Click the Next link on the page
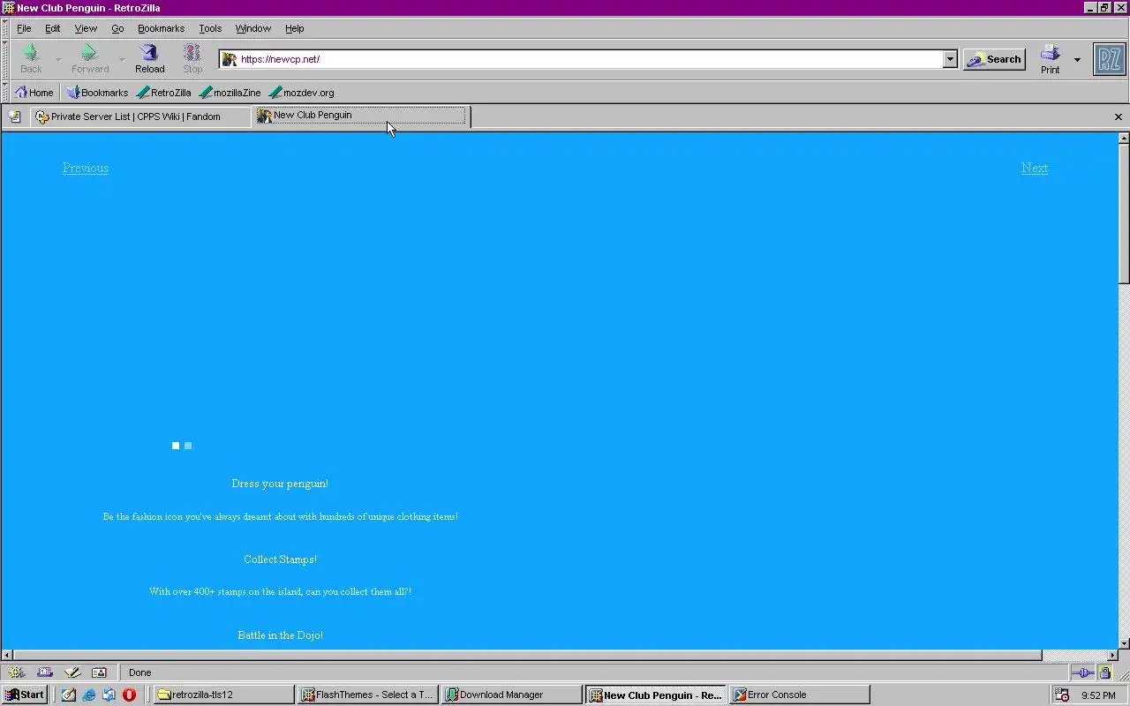 [1035, 168]
